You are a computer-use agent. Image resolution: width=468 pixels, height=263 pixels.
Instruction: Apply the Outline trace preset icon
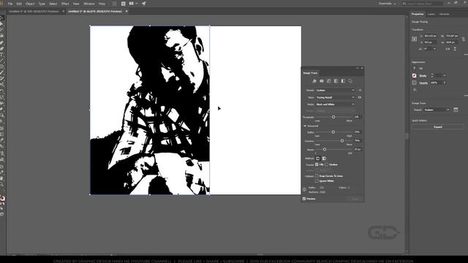350,81
